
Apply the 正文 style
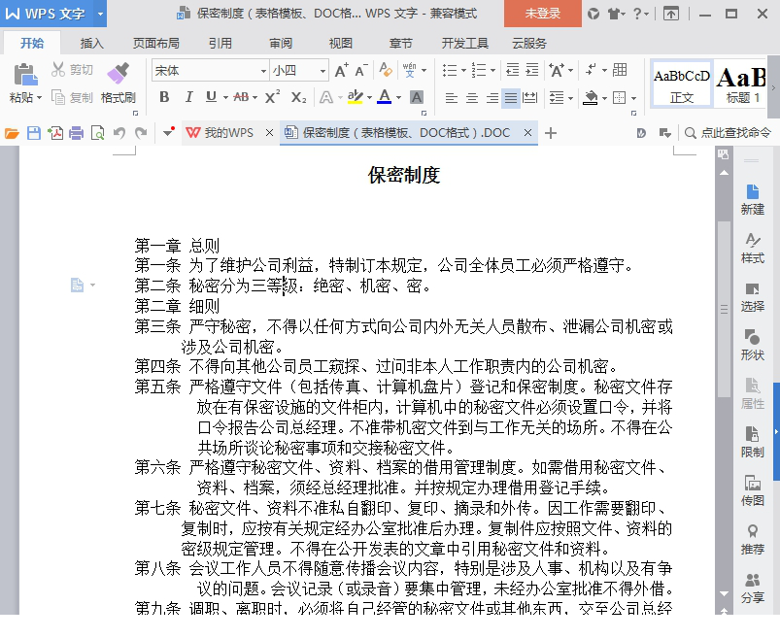tap(682, 84)
